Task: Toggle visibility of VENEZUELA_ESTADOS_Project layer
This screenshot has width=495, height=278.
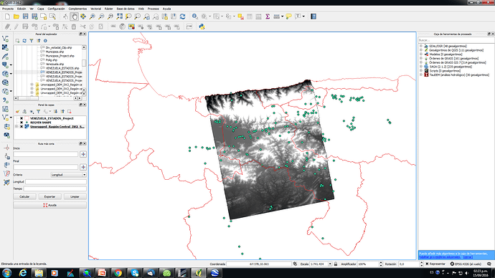Action: click(x=22, y=118)
